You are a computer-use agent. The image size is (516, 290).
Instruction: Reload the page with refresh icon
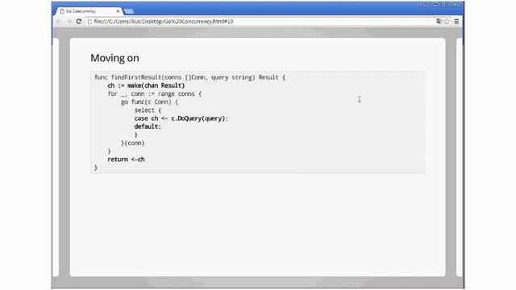pos(79,22)
